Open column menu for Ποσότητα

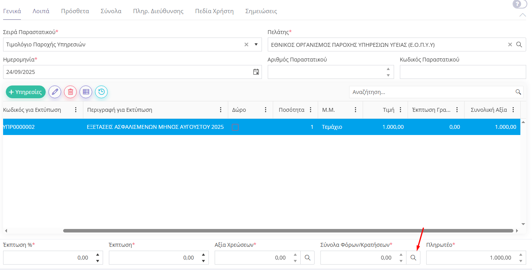[310, 110]
